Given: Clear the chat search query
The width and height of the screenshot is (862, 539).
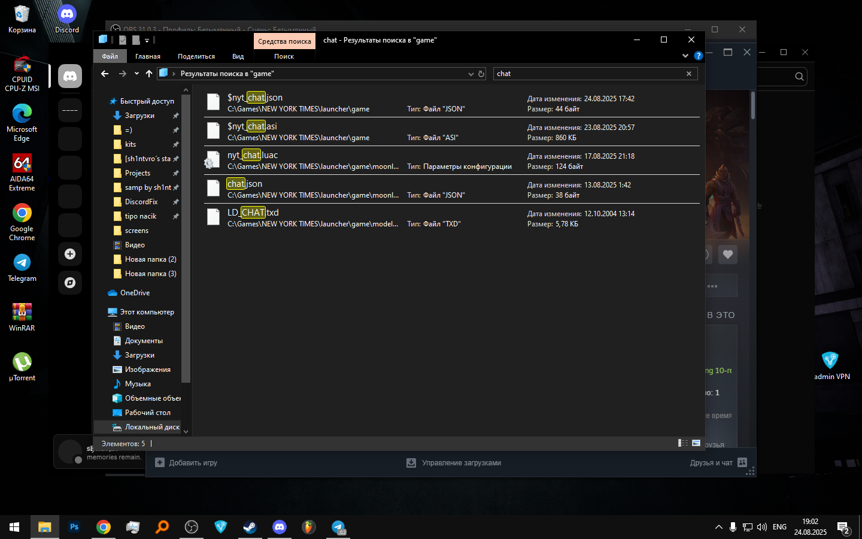Looking at the screenshot, I should (x=688, y=74).
